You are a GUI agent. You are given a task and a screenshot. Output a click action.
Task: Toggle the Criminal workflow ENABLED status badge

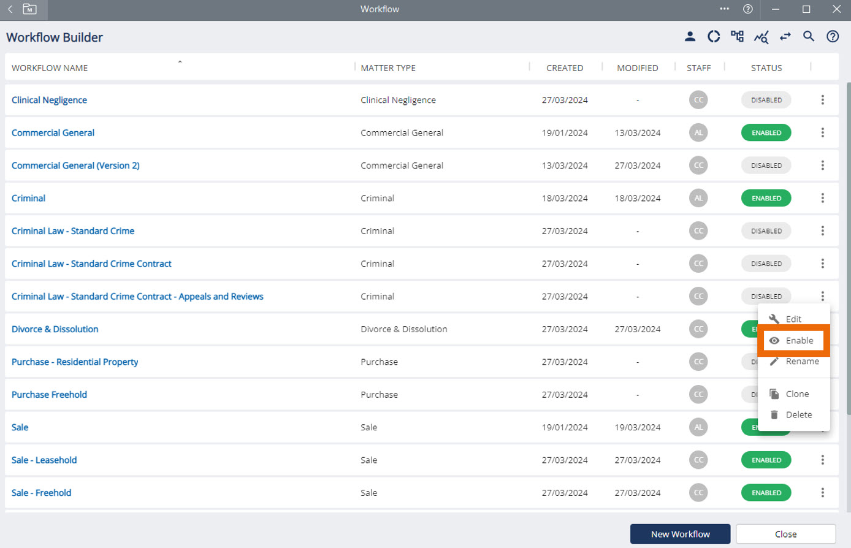pyautogui.click(x=766, y=199)
